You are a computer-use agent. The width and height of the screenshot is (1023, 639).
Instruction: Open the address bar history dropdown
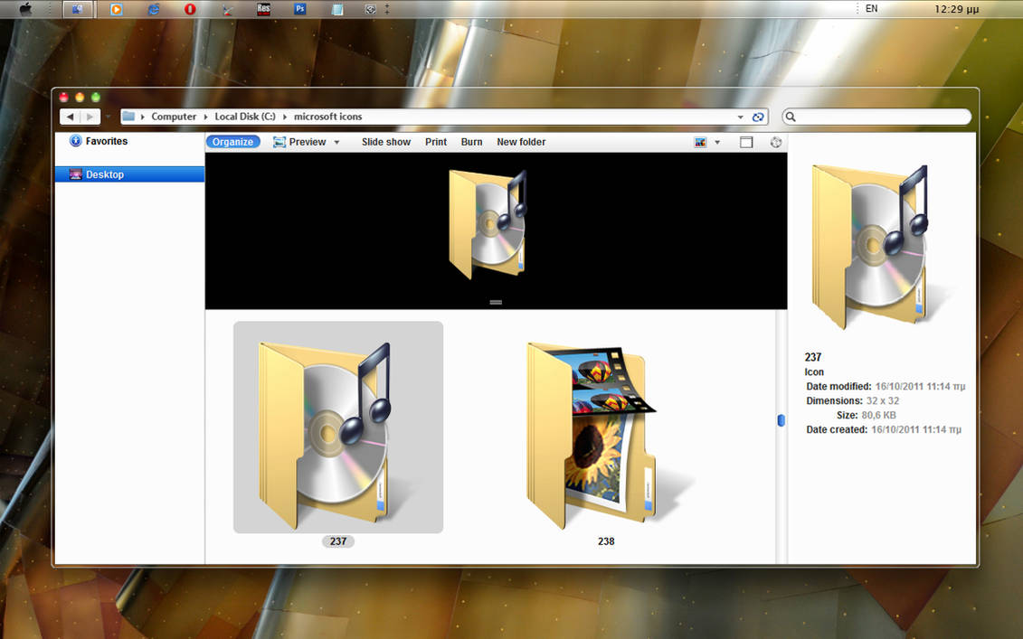pos(741,117)
